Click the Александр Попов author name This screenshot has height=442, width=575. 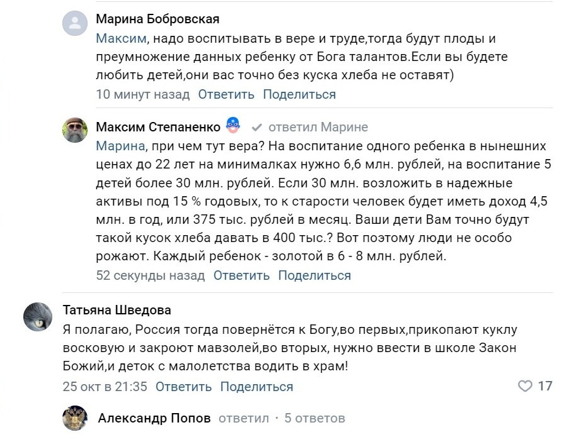click(x=154, y=418)
